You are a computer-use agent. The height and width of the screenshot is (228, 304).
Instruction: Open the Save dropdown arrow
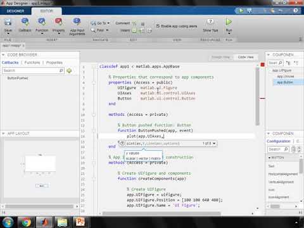pos(8,34)
